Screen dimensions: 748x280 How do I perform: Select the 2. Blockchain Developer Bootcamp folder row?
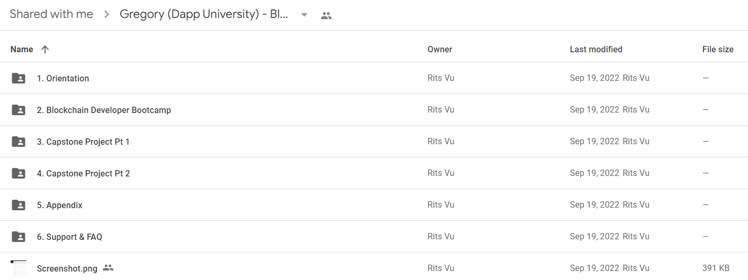pyautogui.click(x=374, y=110)
